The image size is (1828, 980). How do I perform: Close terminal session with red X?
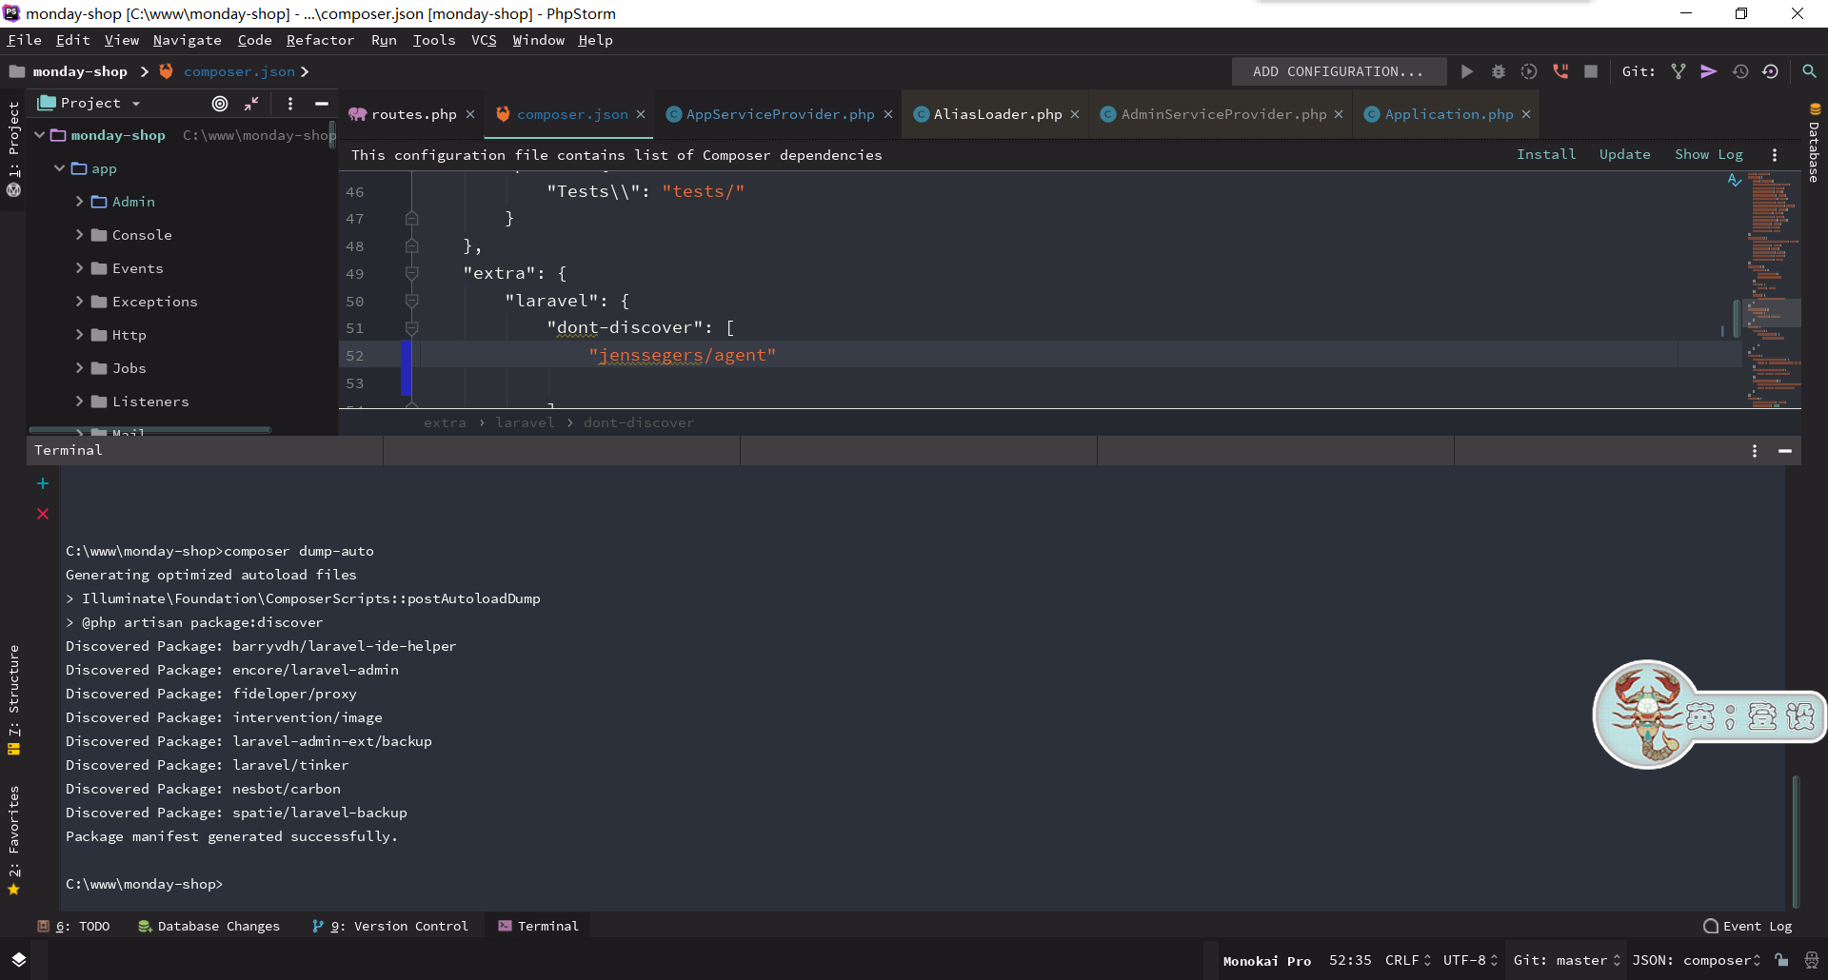coord(43,514)
